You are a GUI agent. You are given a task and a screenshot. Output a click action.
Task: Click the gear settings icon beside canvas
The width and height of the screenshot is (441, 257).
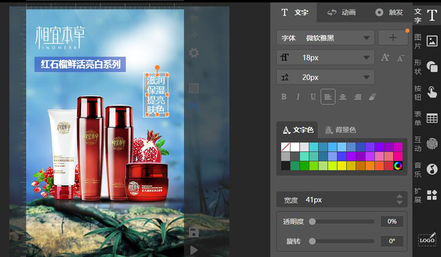click(x=194, y=52)
